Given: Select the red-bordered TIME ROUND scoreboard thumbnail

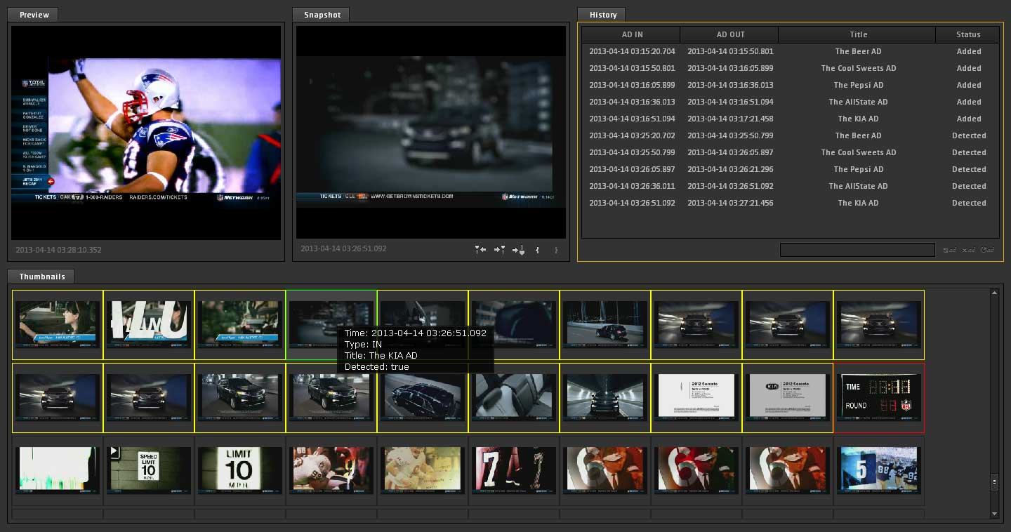Looking at the screenshot, I should 878,398.
